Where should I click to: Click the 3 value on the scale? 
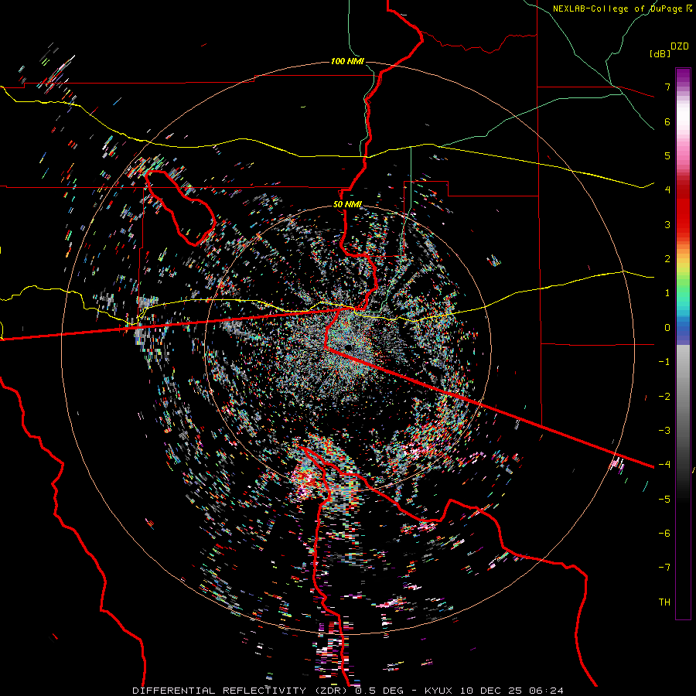coord(667,224)
